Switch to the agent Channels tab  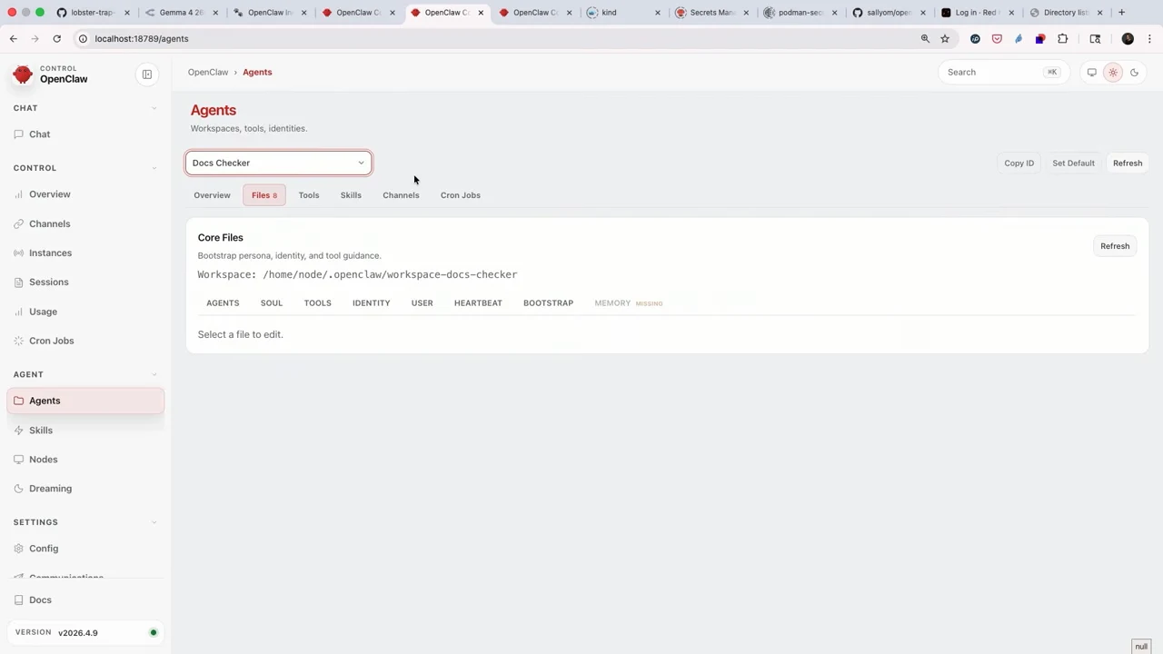tap(401, 195)
